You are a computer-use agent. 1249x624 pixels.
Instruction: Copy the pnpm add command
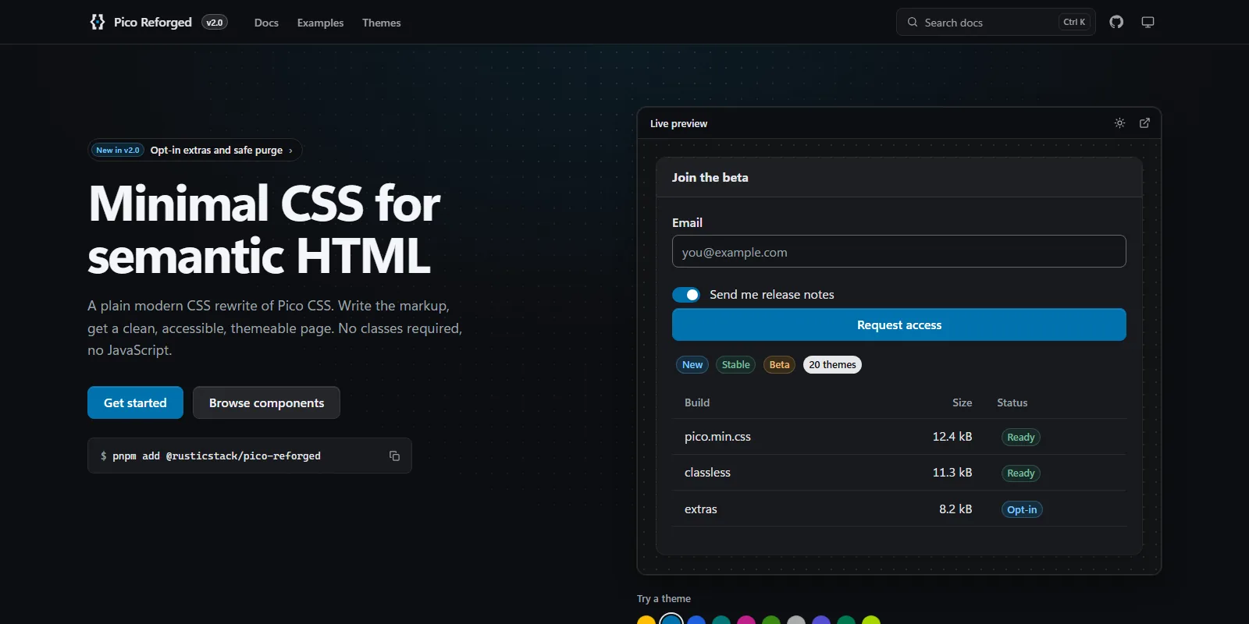[394, 456]
